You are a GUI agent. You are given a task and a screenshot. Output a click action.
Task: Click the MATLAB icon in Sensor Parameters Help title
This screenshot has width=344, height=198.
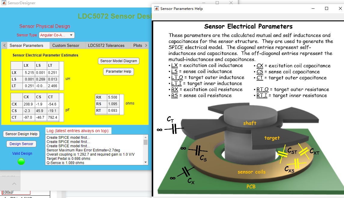(157, 8)
